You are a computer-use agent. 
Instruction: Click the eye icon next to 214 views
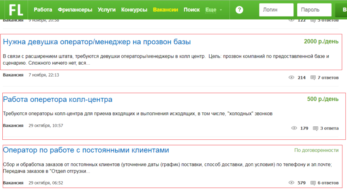[x=291, y=77]
